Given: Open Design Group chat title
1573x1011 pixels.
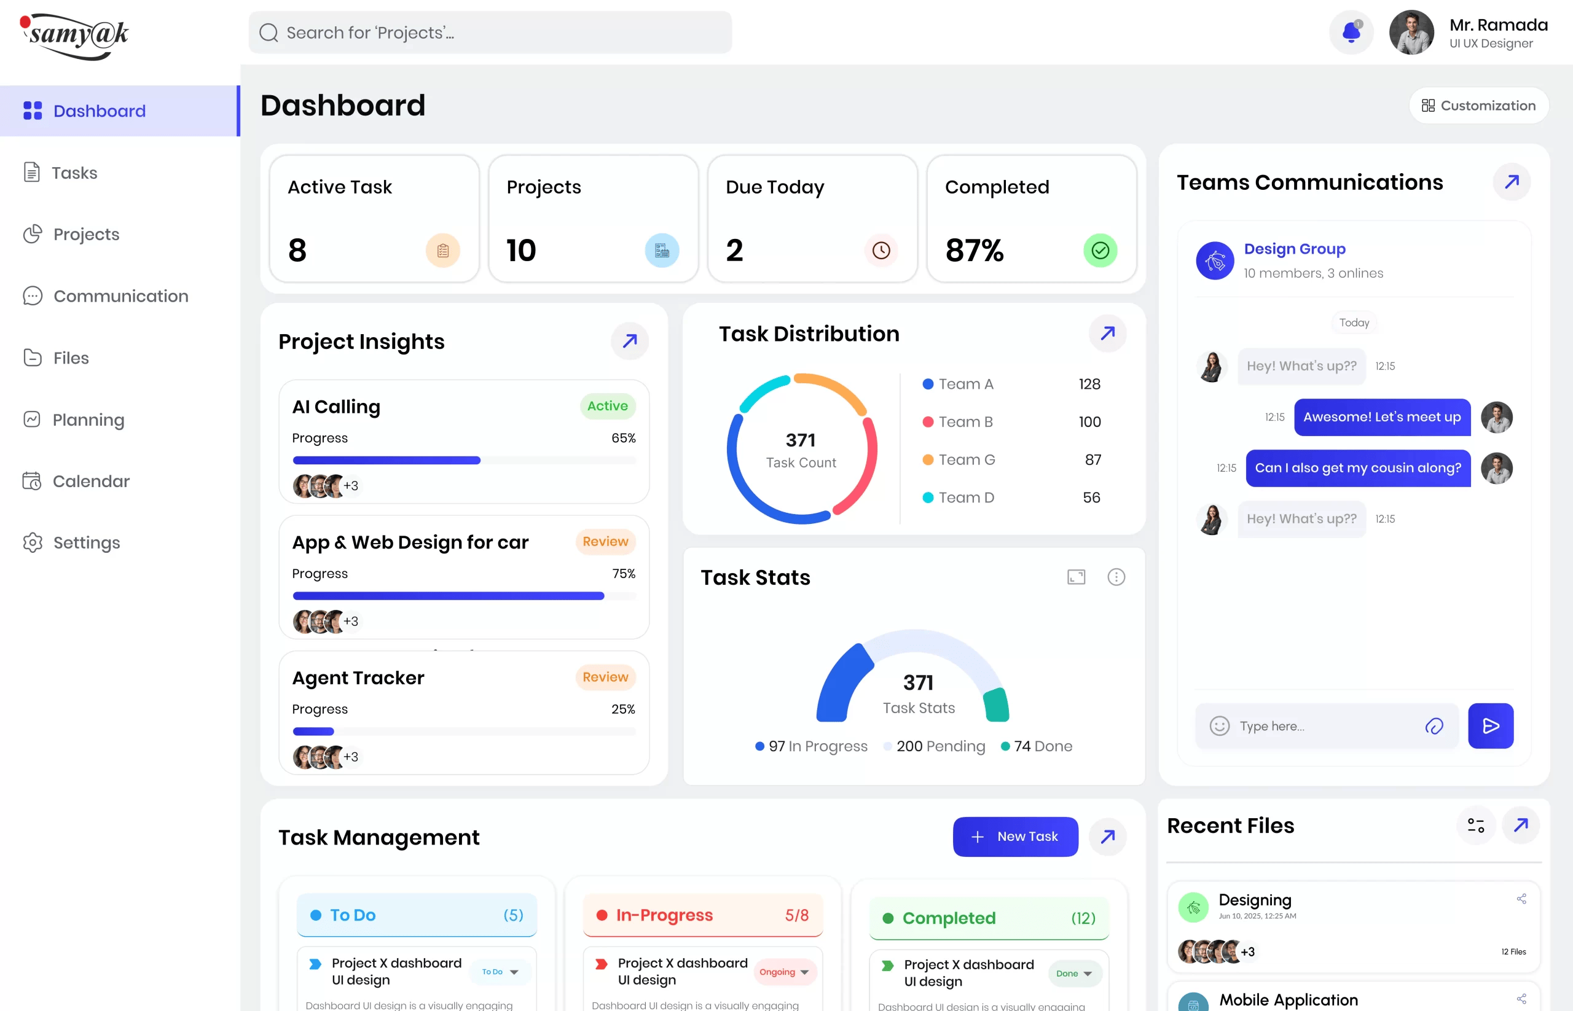Looking at the screenshot, I should (x=1295, y=249).
